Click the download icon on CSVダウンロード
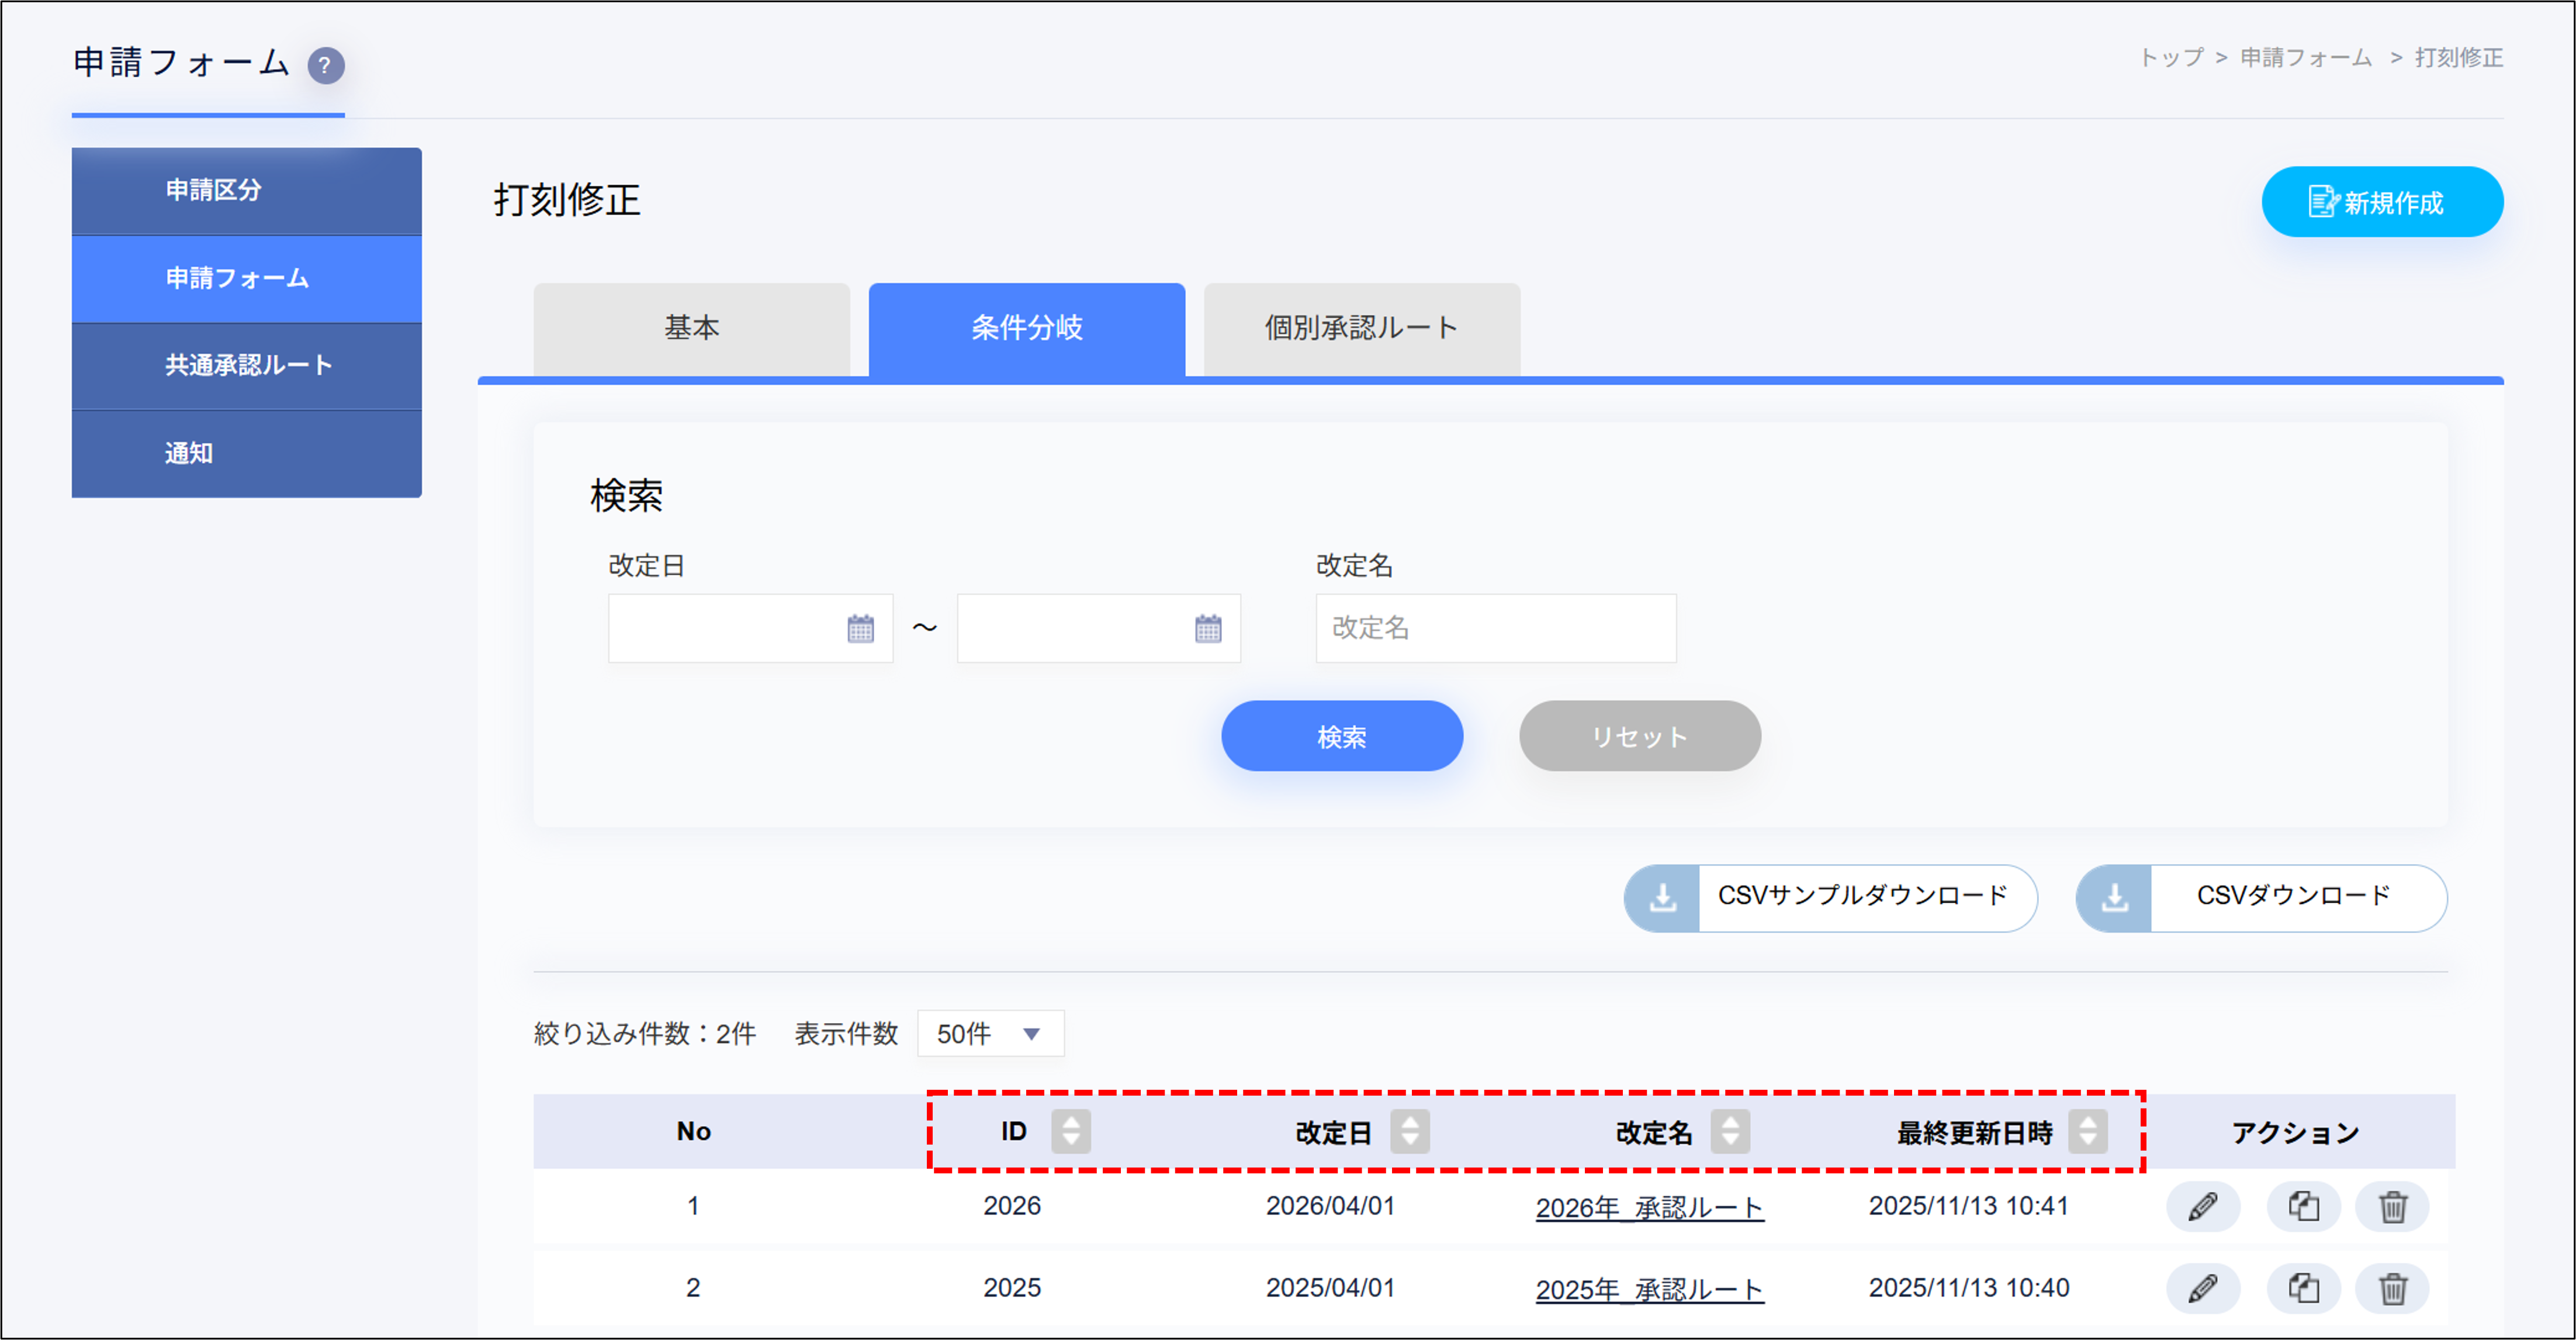2576x1340 pixels. 2115,897
